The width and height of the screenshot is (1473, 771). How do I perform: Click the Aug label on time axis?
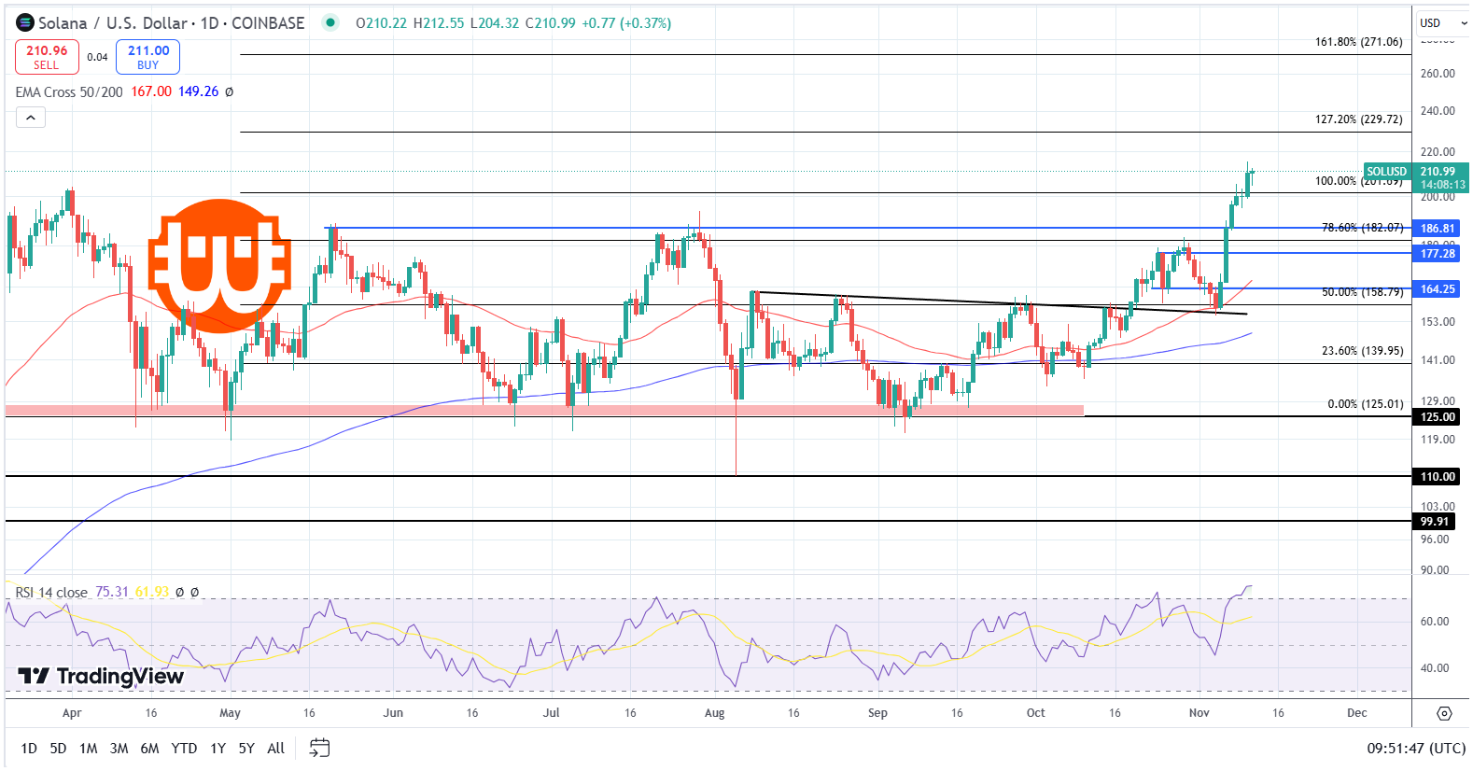click(714, 713)
